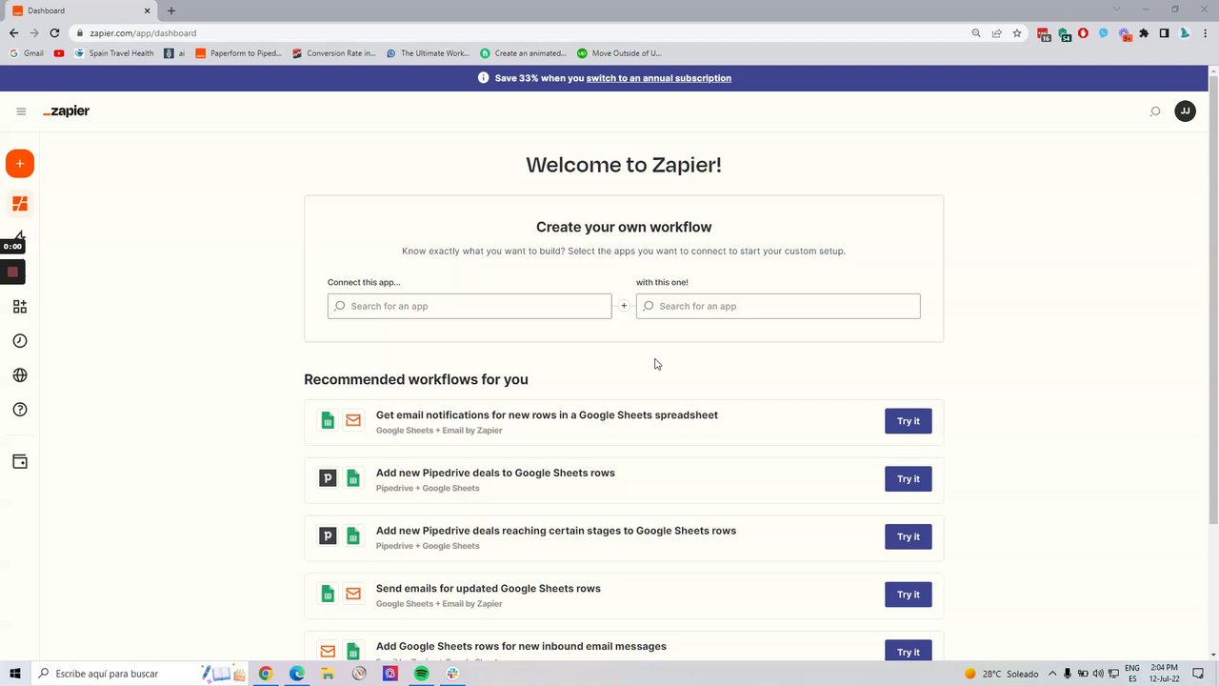Search in 'with this one!' app field

pos(778,306)
